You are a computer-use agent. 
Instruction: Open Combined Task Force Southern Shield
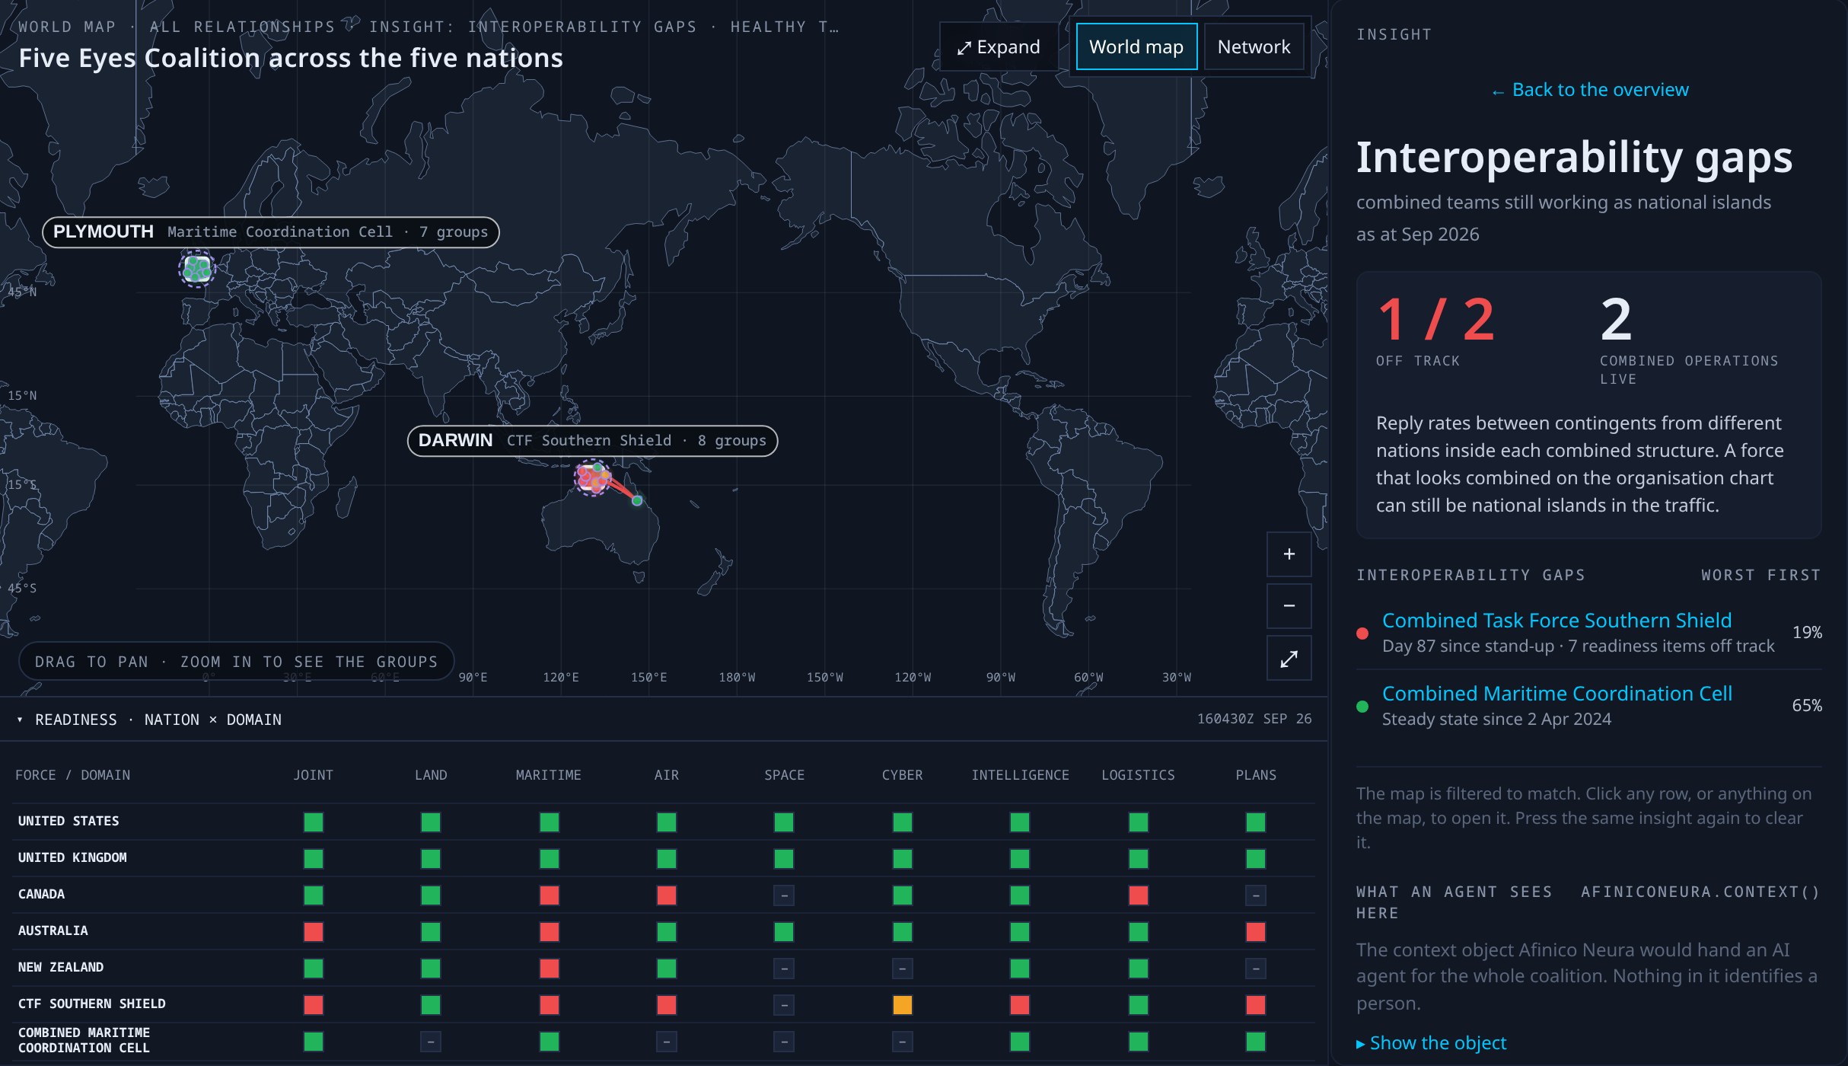click(1556, 621)
